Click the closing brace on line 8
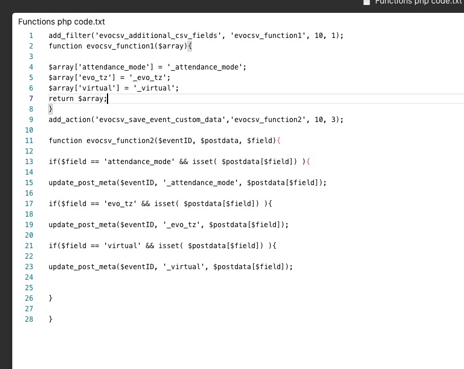Image resolution: width=464 pixels, height=369 pixels. pyautogui.click(x=51, y=109)
